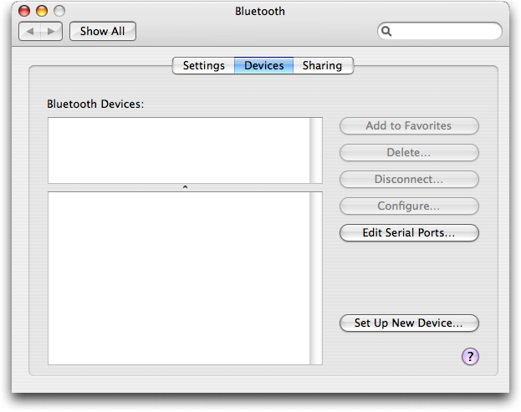Click the gray zoom window button
The height and width of the screenshot is (412, 521).
(59, 11)
